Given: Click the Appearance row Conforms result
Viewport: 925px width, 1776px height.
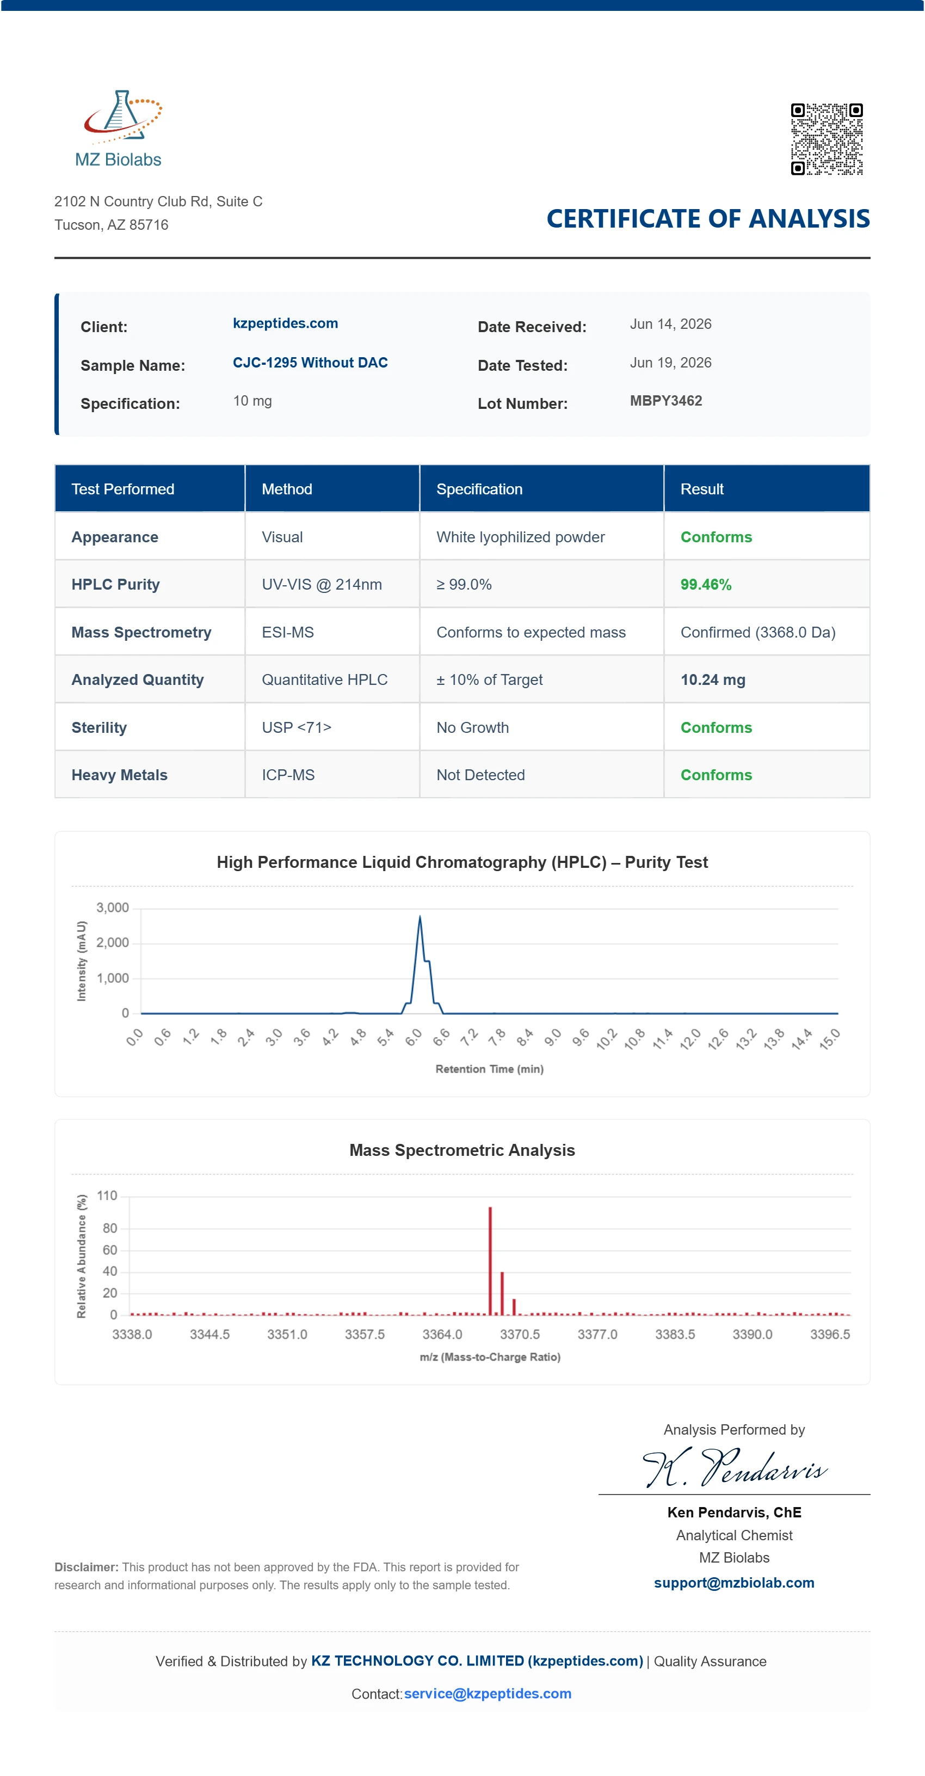Looking at the screenshot, I should click(716, 537).
